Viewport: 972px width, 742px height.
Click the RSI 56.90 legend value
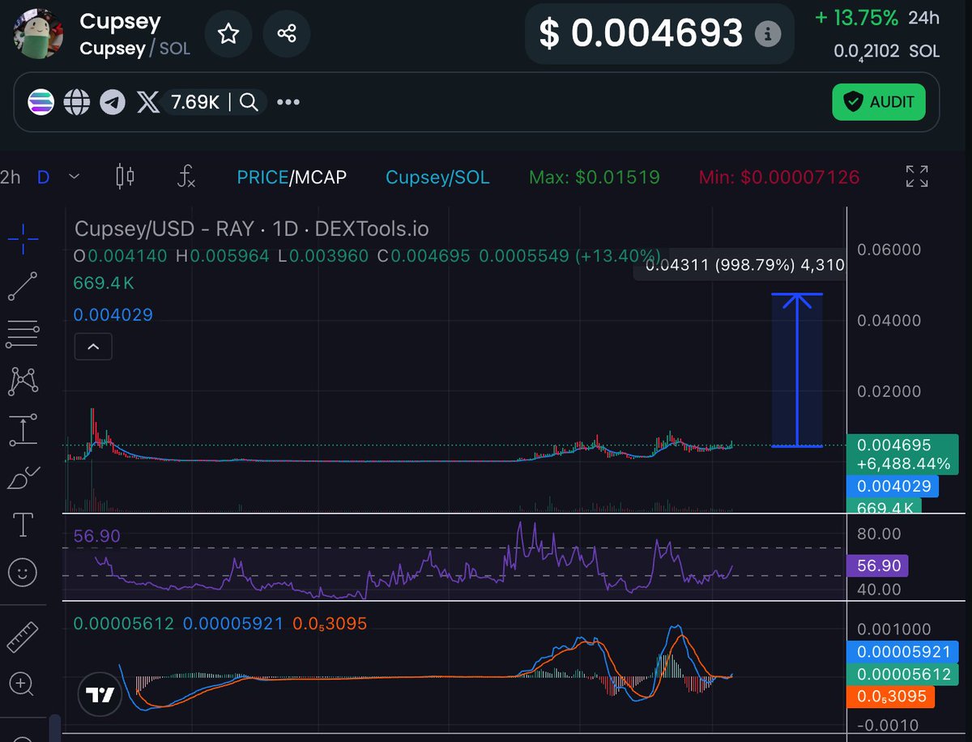(96, 536)
